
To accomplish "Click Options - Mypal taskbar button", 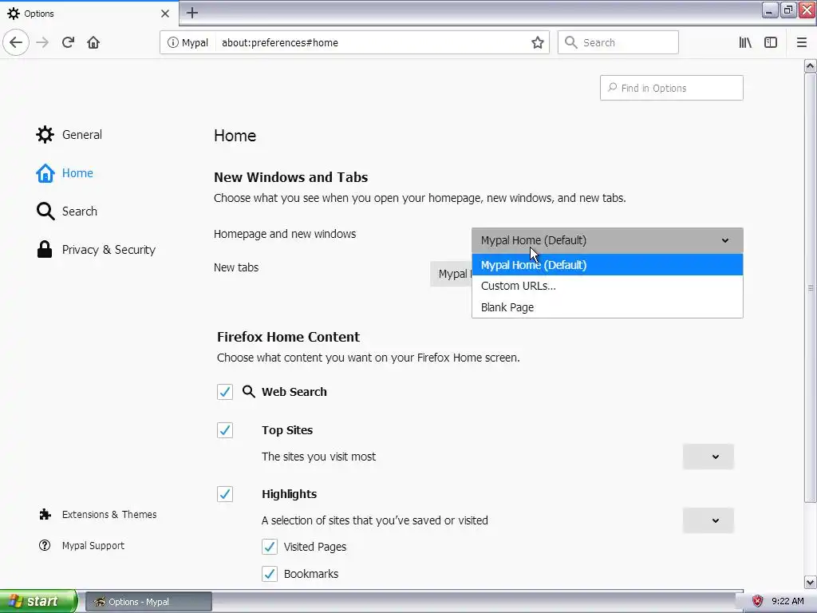I will pyautogui.click(x=148, y=602).
